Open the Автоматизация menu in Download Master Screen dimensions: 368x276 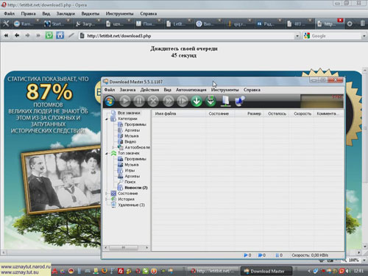(x=191, y=90)
